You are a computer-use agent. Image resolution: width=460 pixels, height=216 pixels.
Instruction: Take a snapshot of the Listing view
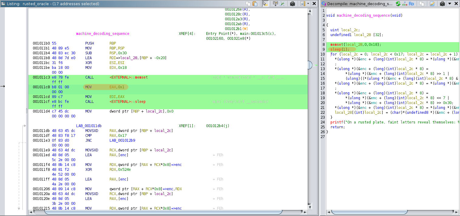[293, 4]
